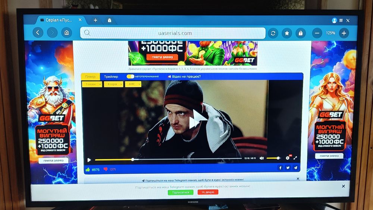This screenshot has width=373, height=210.
Task: Share on Facebook icon below player
Action: 280,168
